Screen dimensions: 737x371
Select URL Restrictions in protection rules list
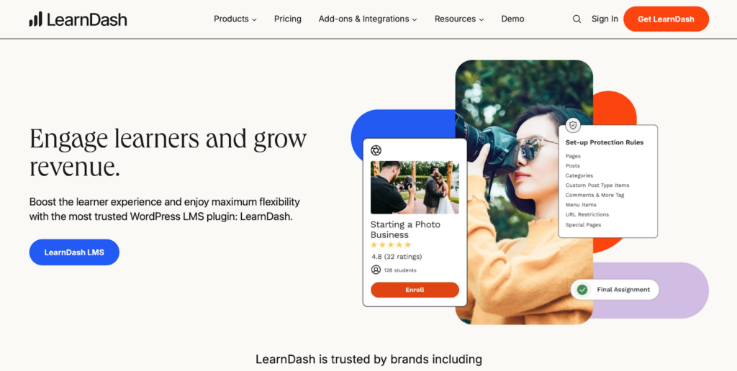point(587,214)
